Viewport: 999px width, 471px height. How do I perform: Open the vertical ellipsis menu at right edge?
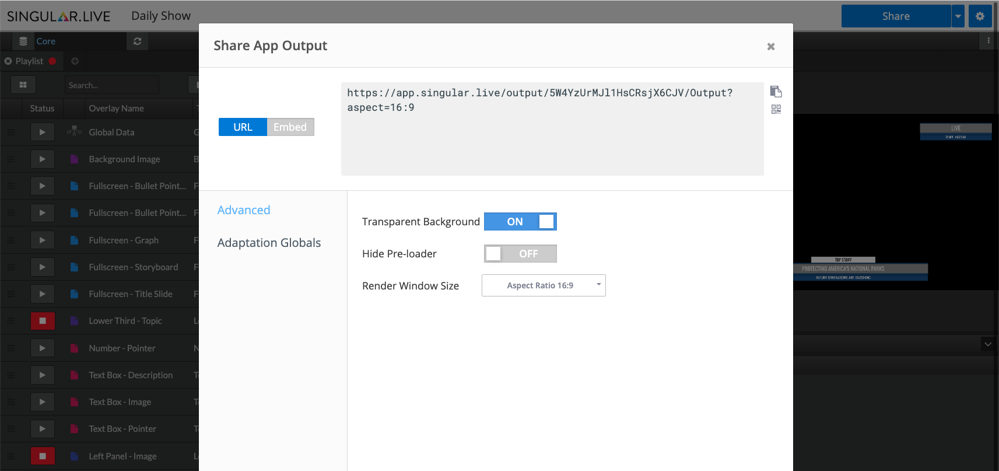[989, 41]
